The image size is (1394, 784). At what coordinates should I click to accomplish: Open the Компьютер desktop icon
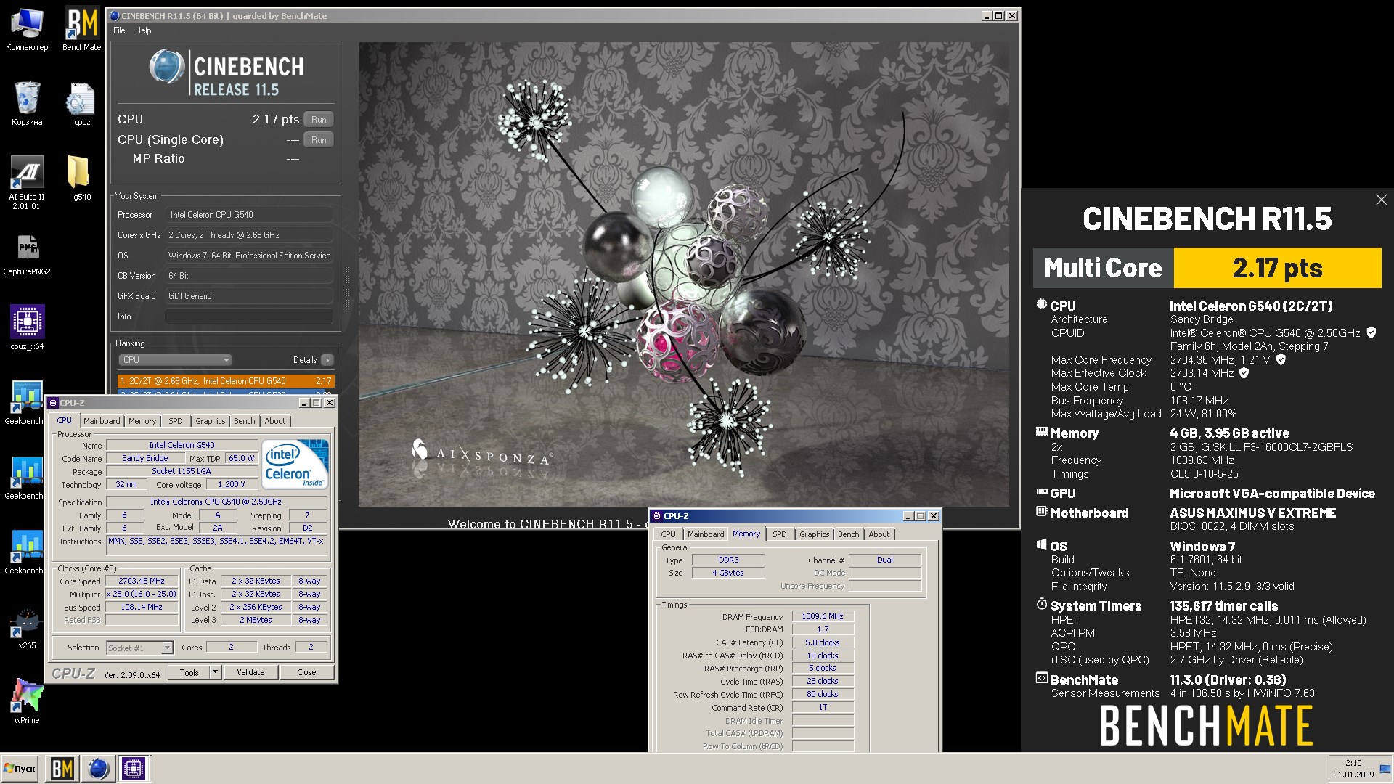click(27, 30)
